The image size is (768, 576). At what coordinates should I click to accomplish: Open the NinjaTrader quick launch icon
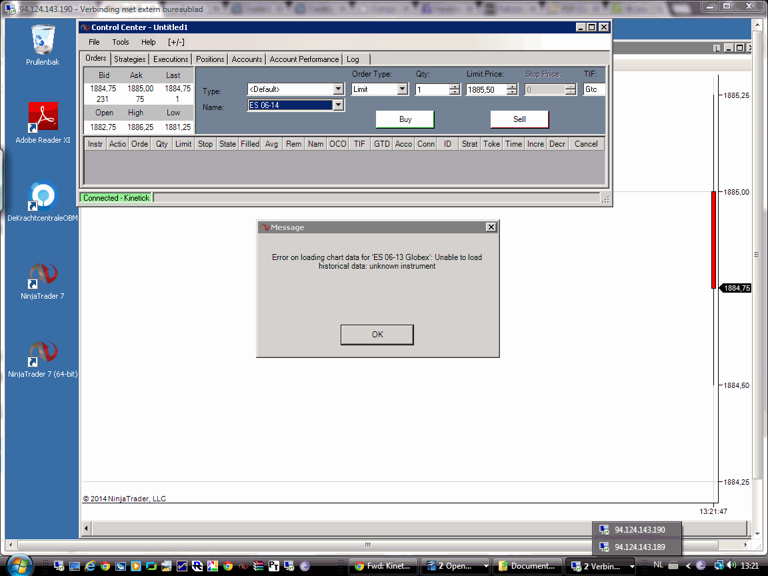(x=243, y=566)
